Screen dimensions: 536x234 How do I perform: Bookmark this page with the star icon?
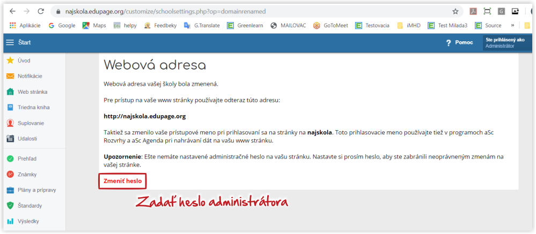point(456,11)
